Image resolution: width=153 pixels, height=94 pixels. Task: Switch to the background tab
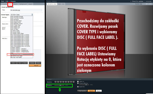[x=23, y=4]
